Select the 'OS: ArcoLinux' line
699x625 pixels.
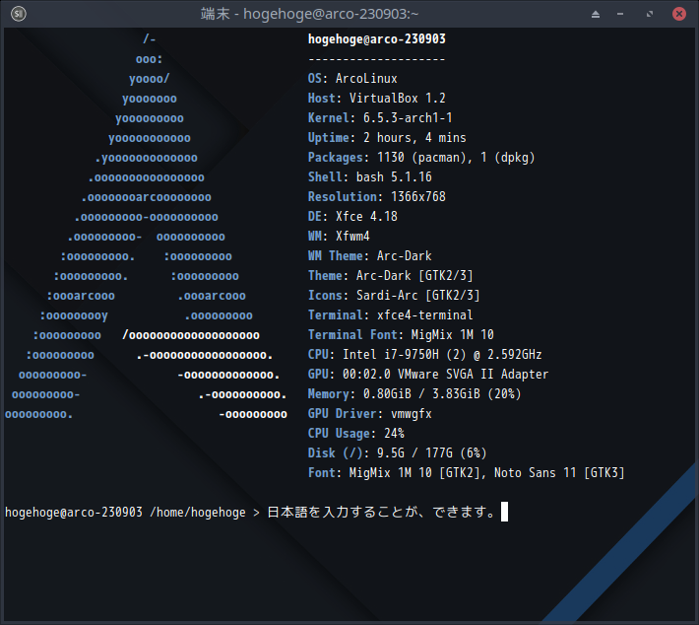(x=352, y=79)
